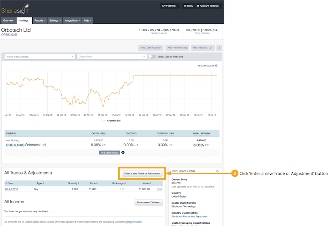Open the three-dot more options menu
The height and width of the screenshot is (227, 329).
(219, 48)
